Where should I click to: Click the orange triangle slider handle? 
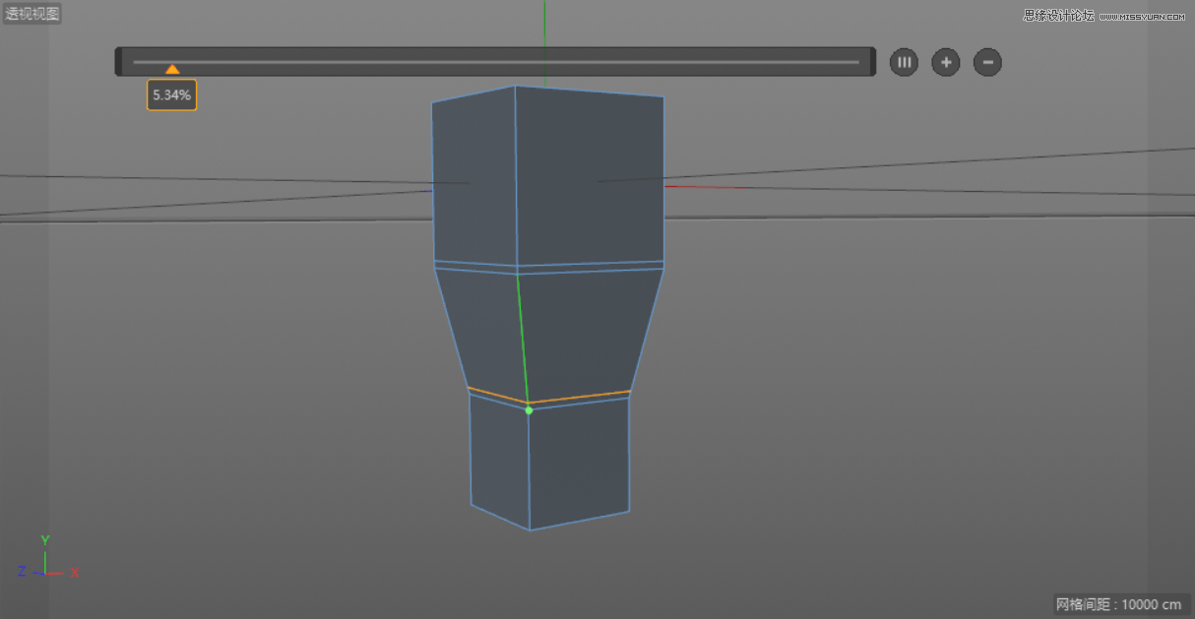(x=172, y=69)
